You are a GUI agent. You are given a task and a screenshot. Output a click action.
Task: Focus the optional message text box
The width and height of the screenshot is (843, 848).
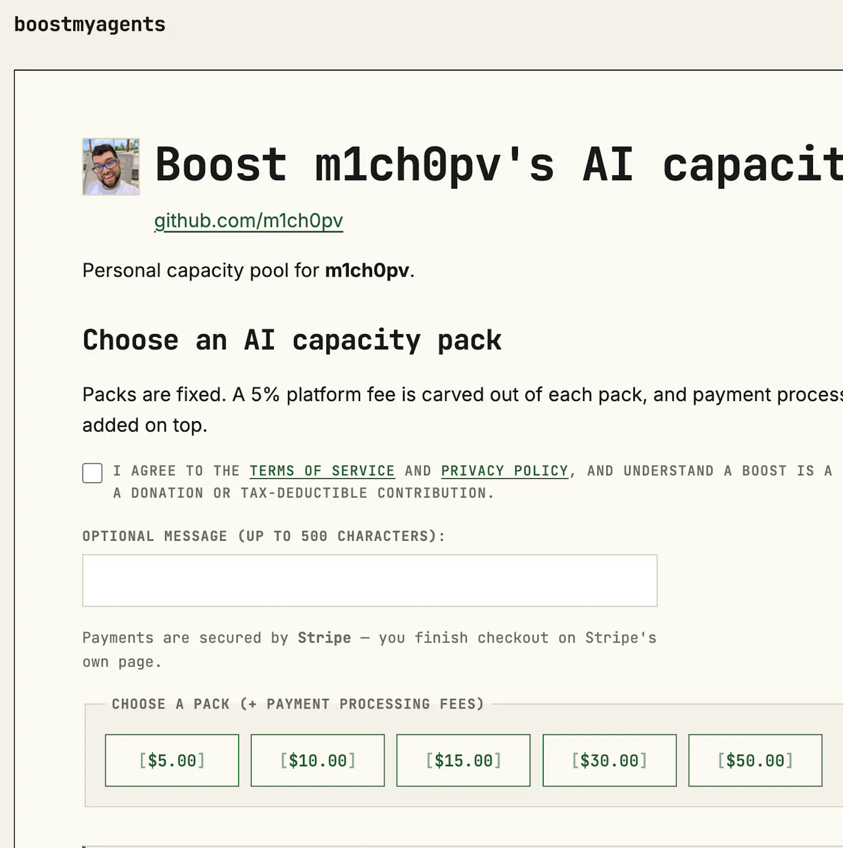point(370,580)
